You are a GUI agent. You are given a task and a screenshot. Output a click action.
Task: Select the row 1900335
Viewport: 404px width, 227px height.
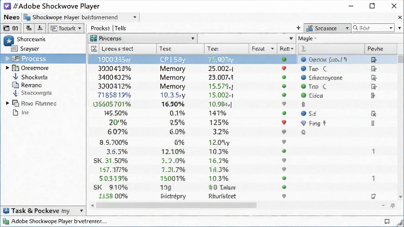(192, 60)
